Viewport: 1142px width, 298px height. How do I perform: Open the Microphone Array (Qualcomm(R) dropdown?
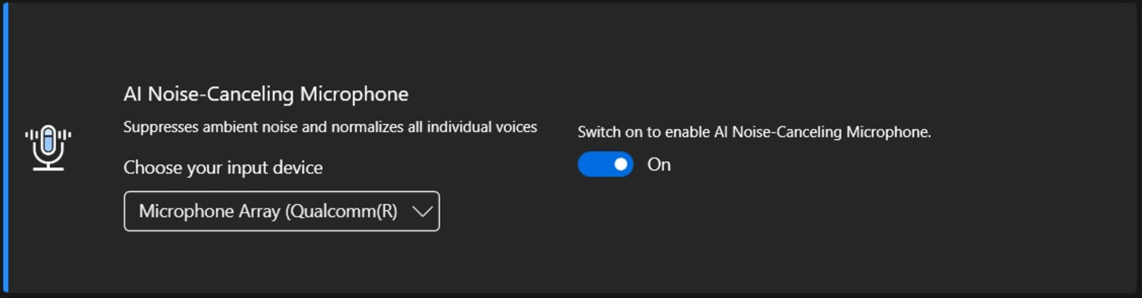(x=281, y=211)
